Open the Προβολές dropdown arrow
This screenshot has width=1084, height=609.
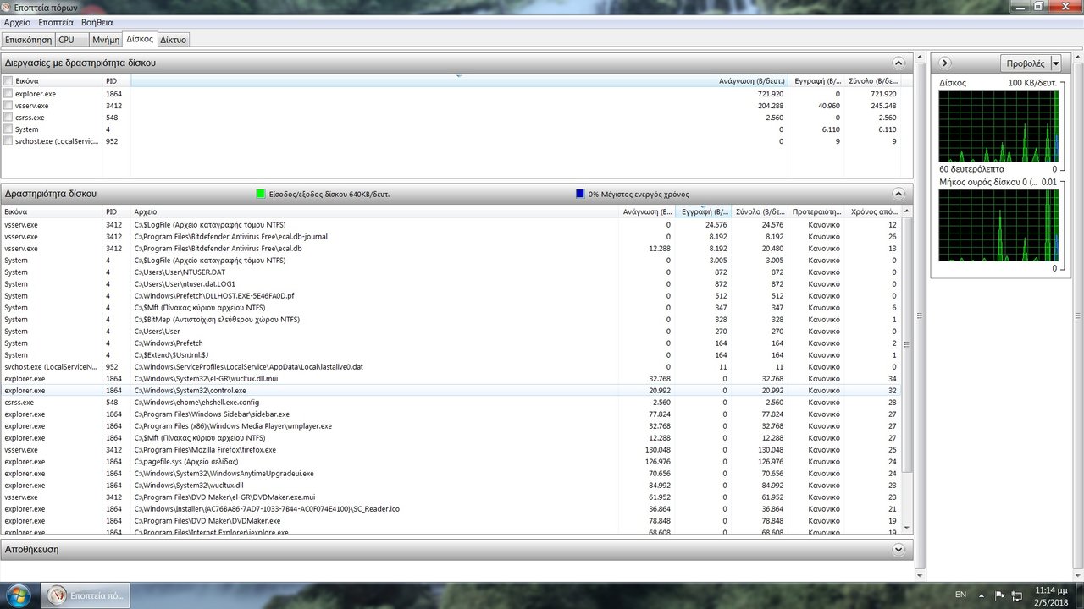[1055, 63]
